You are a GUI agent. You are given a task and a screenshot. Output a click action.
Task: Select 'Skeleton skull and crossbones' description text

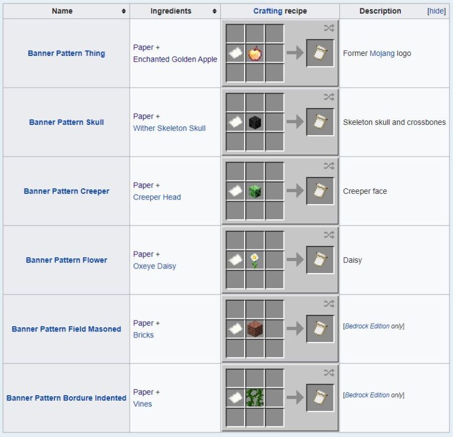[394, 122]
